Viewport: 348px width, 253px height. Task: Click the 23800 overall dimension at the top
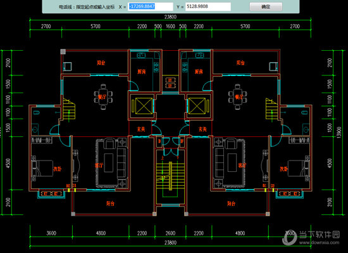pyautogui.click(x=170, y=16)
